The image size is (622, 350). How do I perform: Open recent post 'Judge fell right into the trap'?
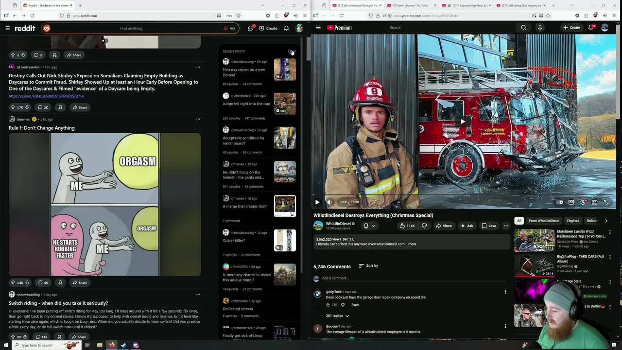[x=246, y=104]
